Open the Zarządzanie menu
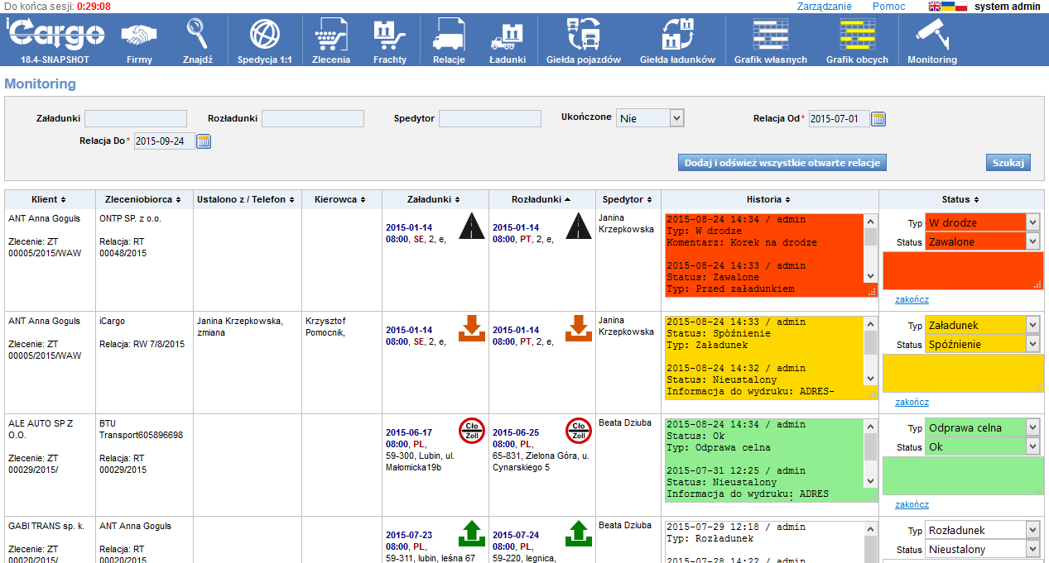The height and width of the screenshot is (563, 1049). coord(824,7)
